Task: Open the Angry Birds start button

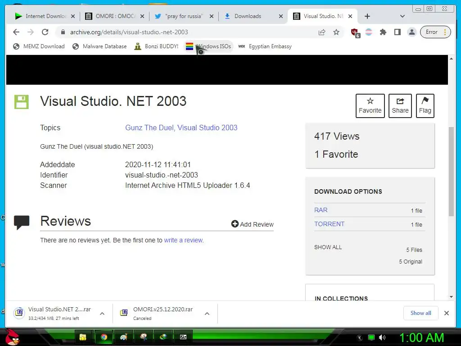Action: (x=12, y=337)
